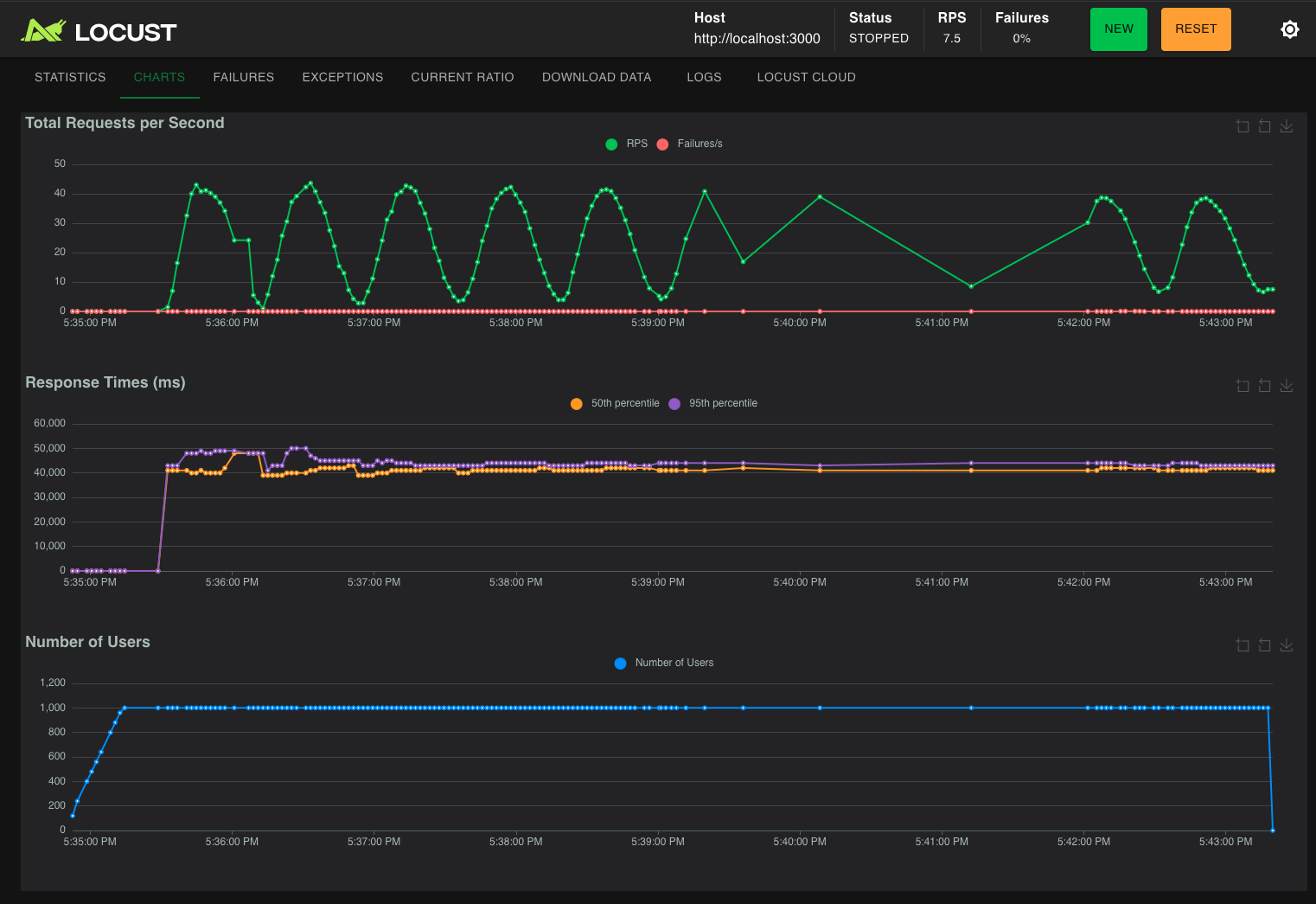Download Number of Users chart as image

click(1287, 645)
